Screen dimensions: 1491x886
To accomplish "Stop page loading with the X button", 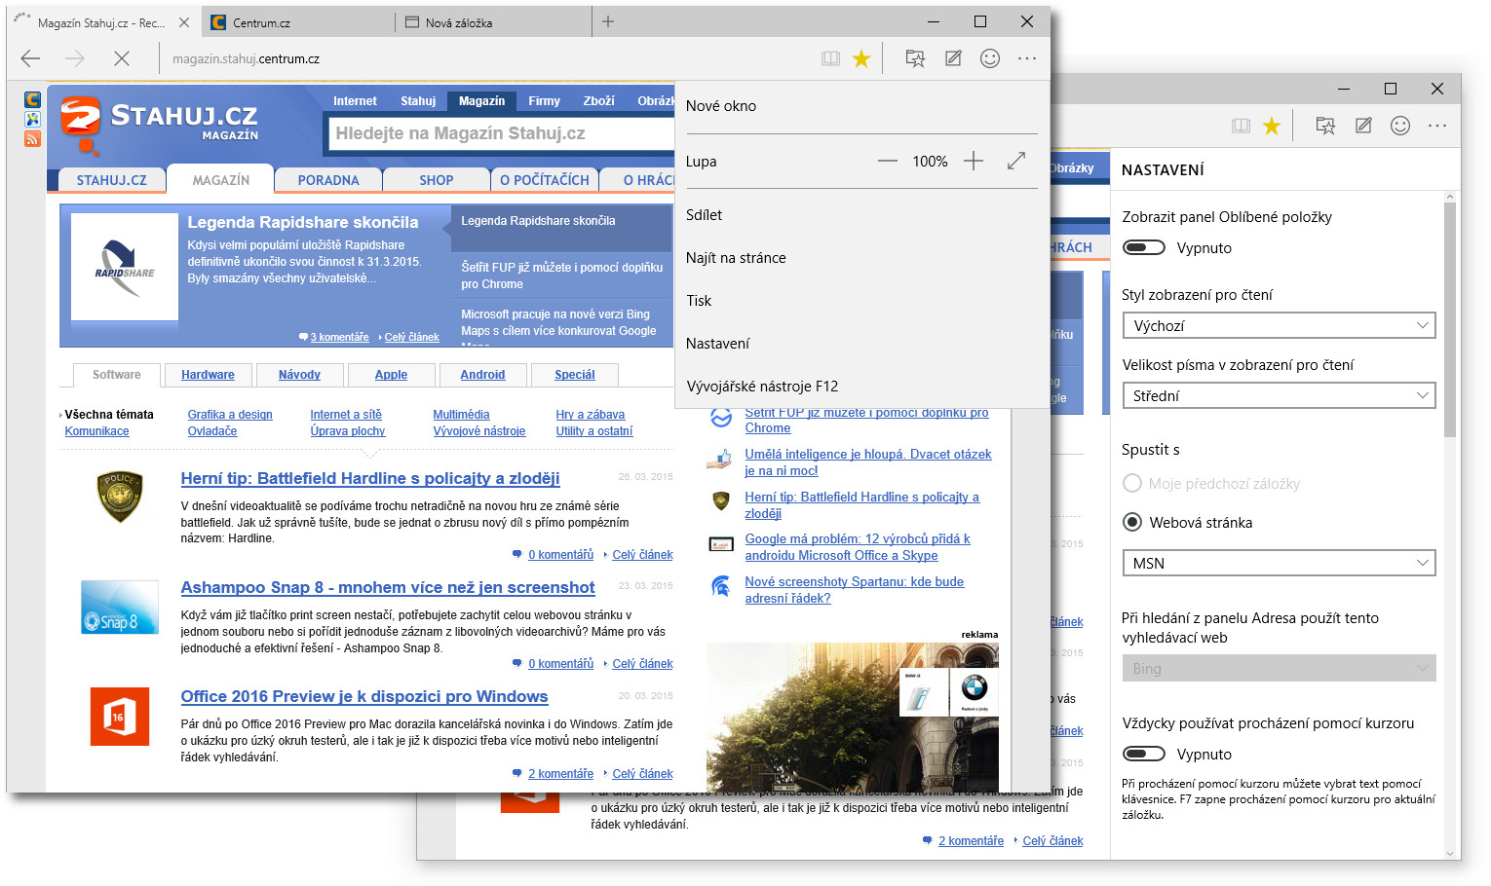I will [x=122, y=58].
